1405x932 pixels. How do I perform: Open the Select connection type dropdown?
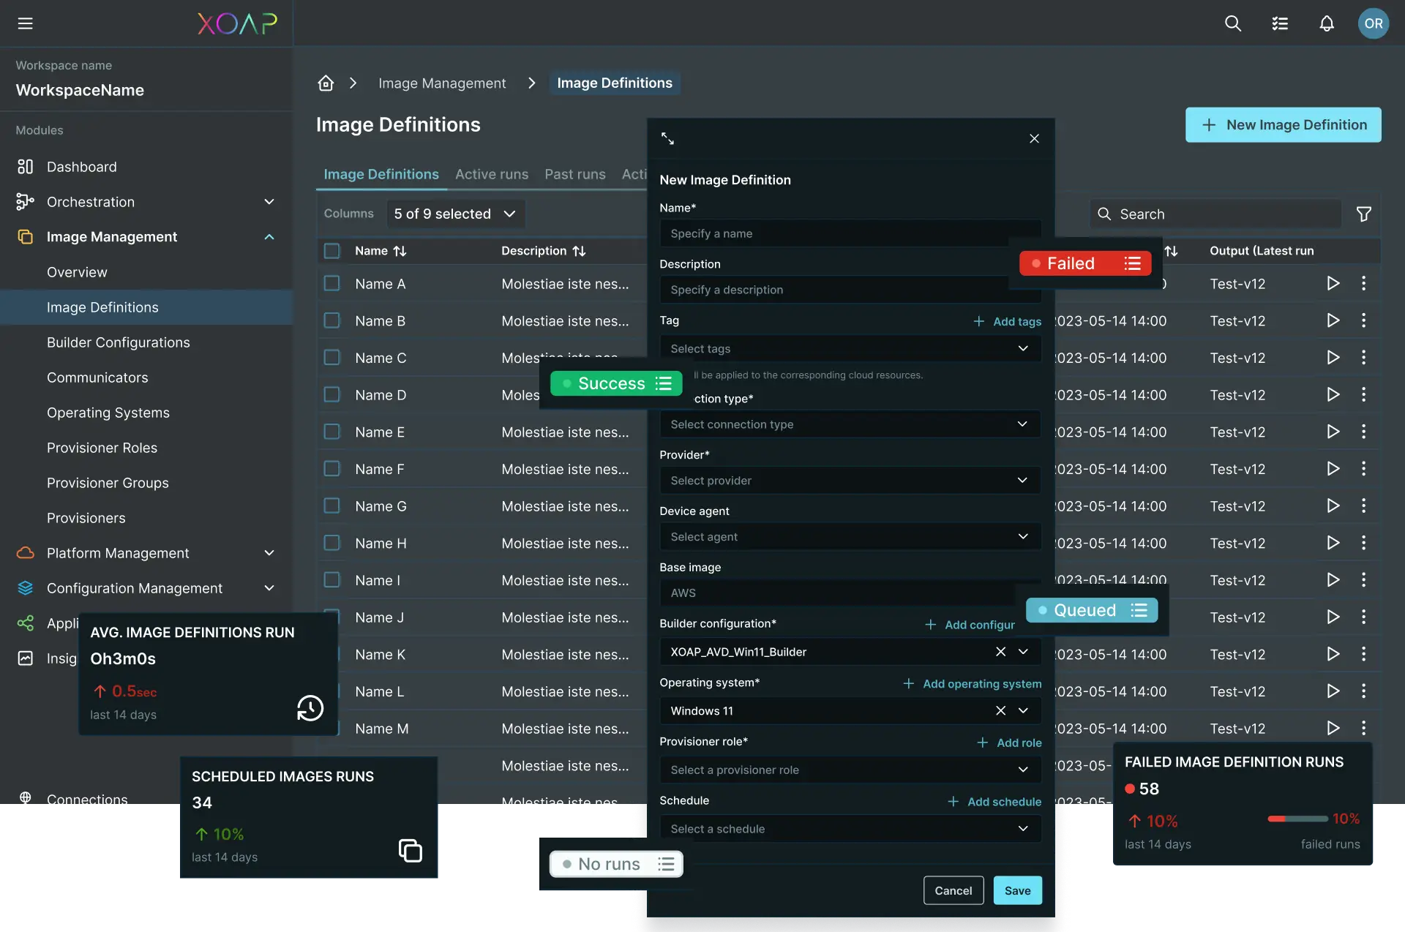(850, 424)
